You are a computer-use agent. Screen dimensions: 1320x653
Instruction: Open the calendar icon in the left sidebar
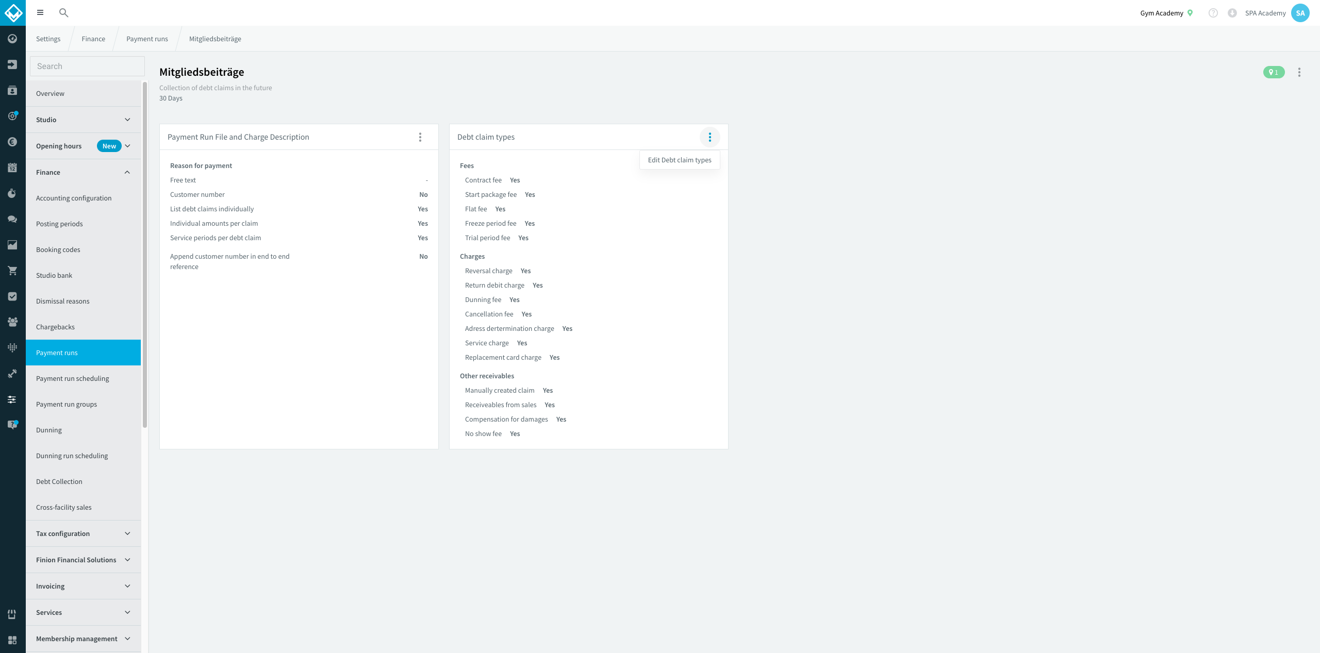tap(12, 168)
